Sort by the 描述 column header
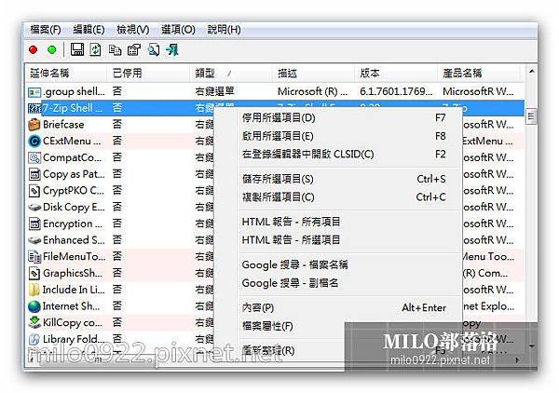 (x=314, y=74)
